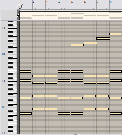
Task: Click the C3 key on the keyboard
Action: 12,81
